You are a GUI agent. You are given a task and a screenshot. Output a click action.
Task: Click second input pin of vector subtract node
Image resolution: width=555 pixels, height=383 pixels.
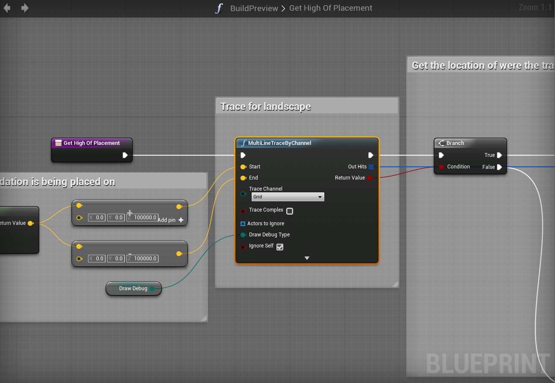(79, 259)
